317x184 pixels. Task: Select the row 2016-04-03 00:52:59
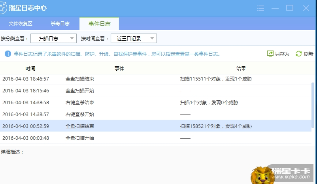(156, 126)
